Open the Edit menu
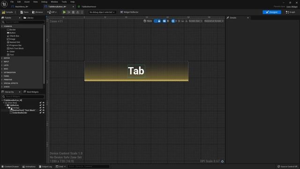 pyautogui.click(x=19, y=2)
